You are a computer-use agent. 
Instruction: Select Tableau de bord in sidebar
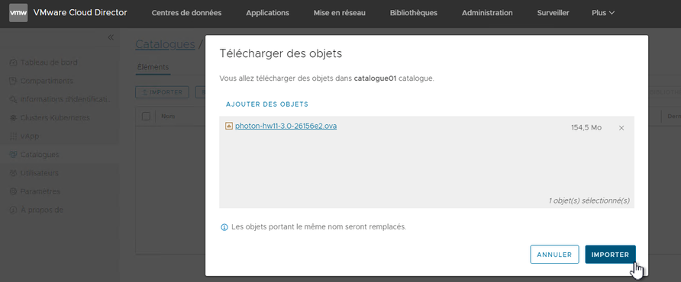click(49, 62)
